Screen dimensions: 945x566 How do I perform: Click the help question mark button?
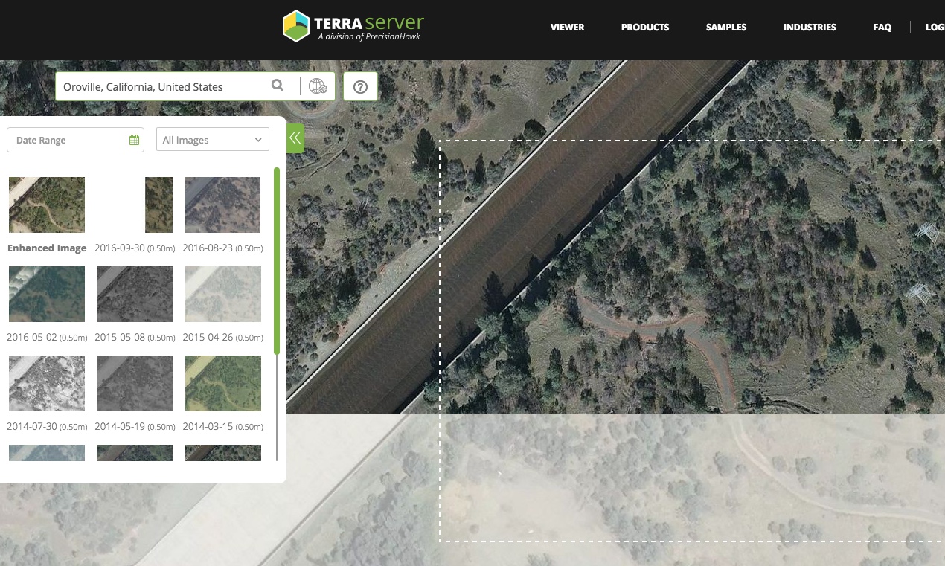[360, 87]
